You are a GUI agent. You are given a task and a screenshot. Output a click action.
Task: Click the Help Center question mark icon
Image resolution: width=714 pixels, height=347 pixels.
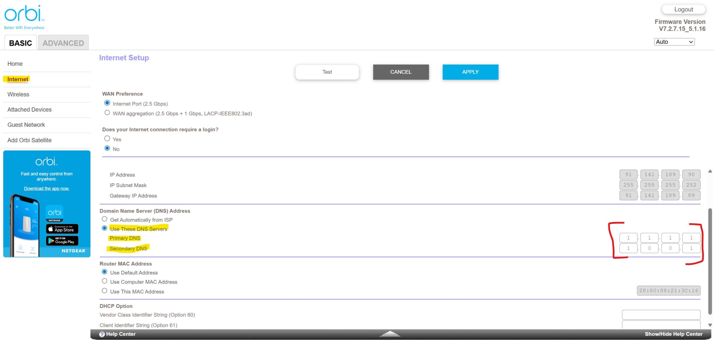click(x=102, y=334)
